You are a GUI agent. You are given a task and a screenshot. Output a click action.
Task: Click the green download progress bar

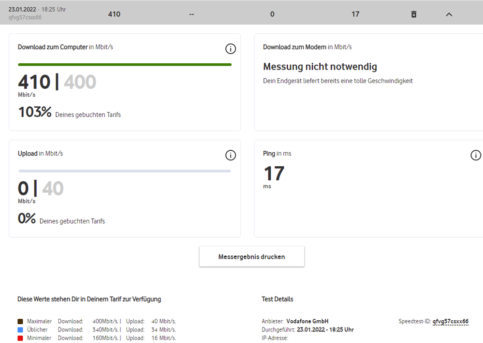[125, 65]
